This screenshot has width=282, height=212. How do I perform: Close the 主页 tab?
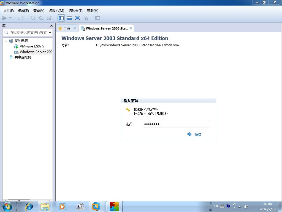click(75, 28)
